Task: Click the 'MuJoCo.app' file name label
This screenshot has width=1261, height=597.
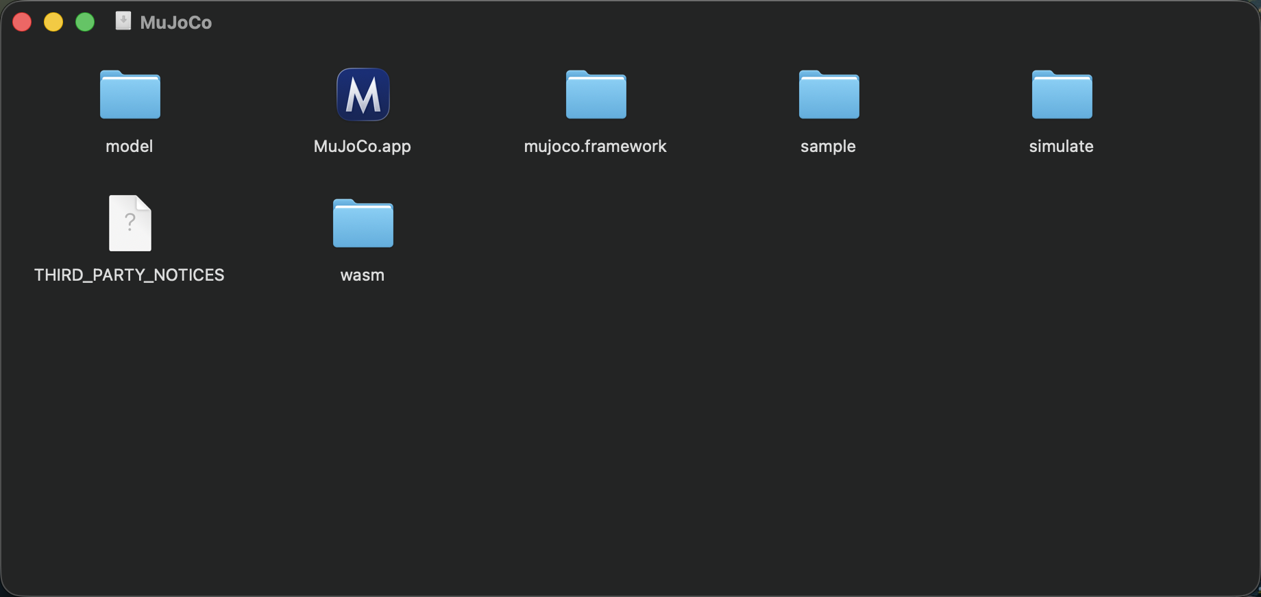Action: [x=362, y=147]
